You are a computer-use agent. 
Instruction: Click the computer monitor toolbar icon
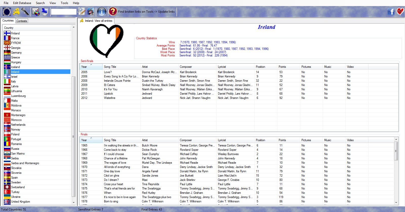pyautogui.click(x=45, y=12)
